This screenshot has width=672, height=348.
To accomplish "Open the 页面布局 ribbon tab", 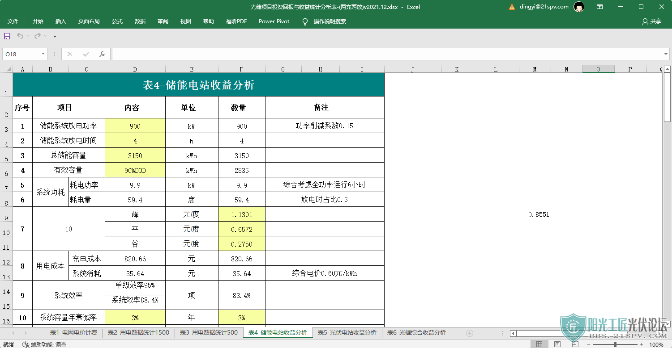I will click(89, 21).
